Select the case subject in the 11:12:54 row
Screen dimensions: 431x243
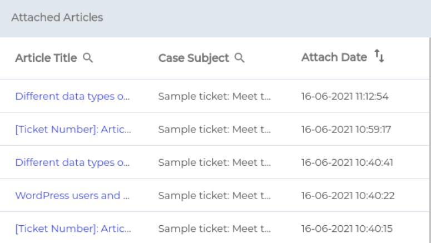pyautogui.click(x=215, y=96)
